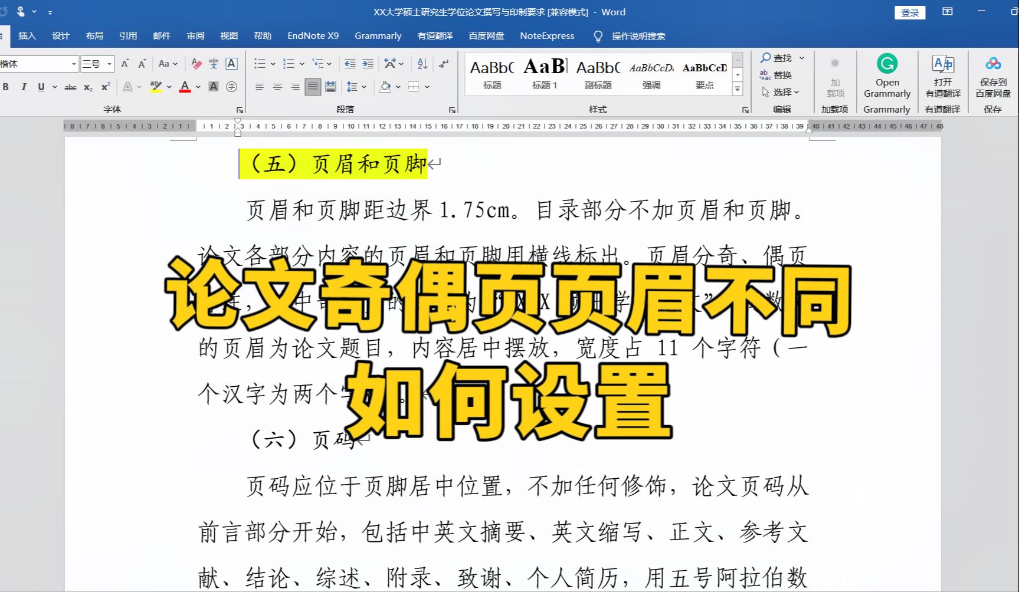Open the font dialog launcher
This screenshot has width=1019, height=592.
240,110
